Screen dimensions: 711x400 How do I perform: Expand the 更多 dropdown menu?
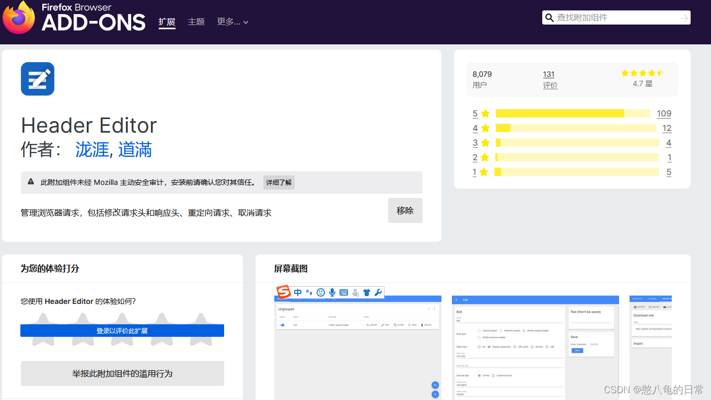click(232, 22)
